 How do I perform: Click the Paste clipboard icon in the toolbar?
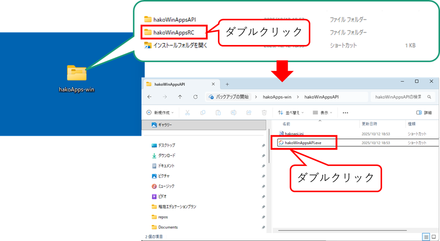click(x=218, y=113)
